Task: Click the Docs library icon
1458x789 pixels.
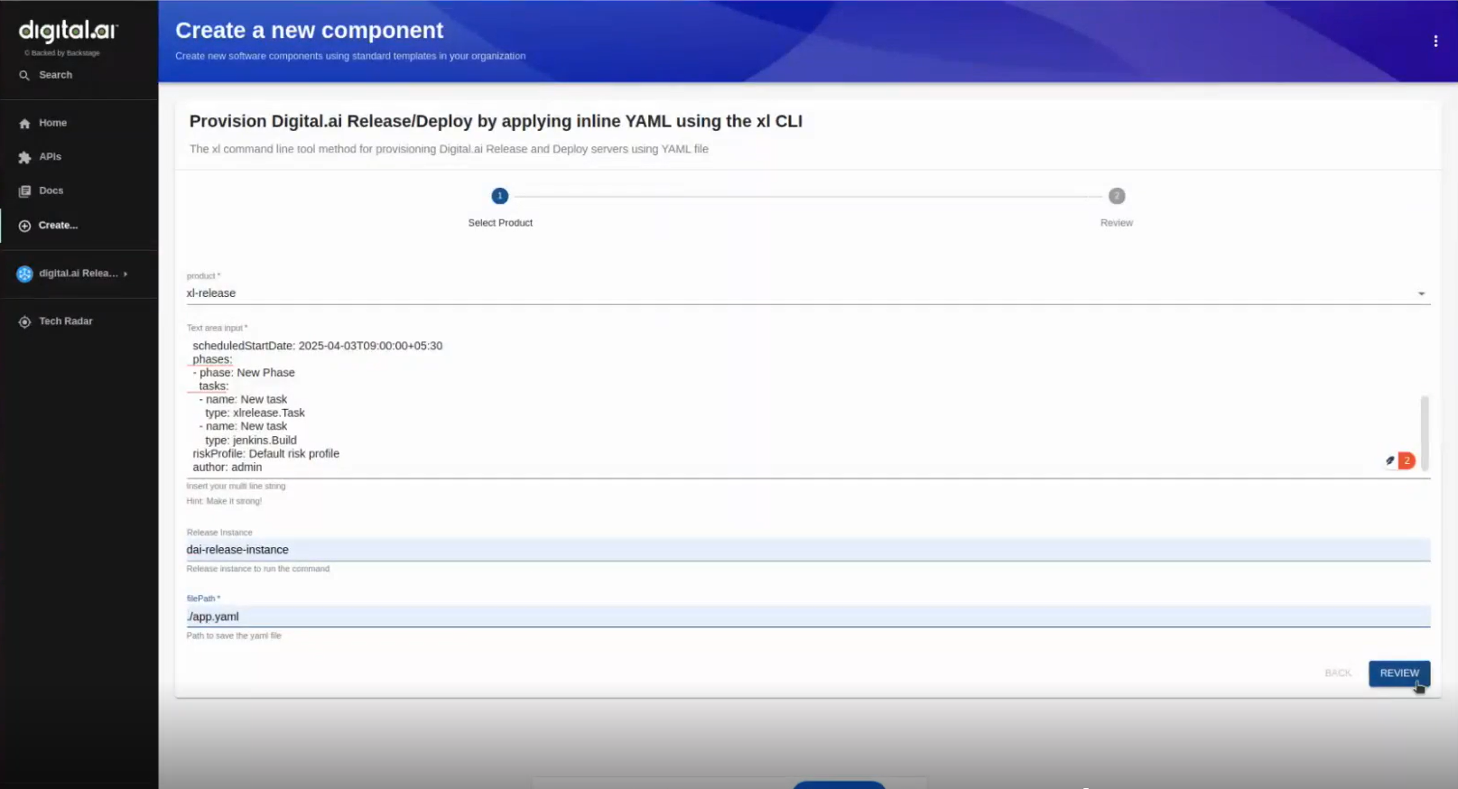Action: point(24,191)
